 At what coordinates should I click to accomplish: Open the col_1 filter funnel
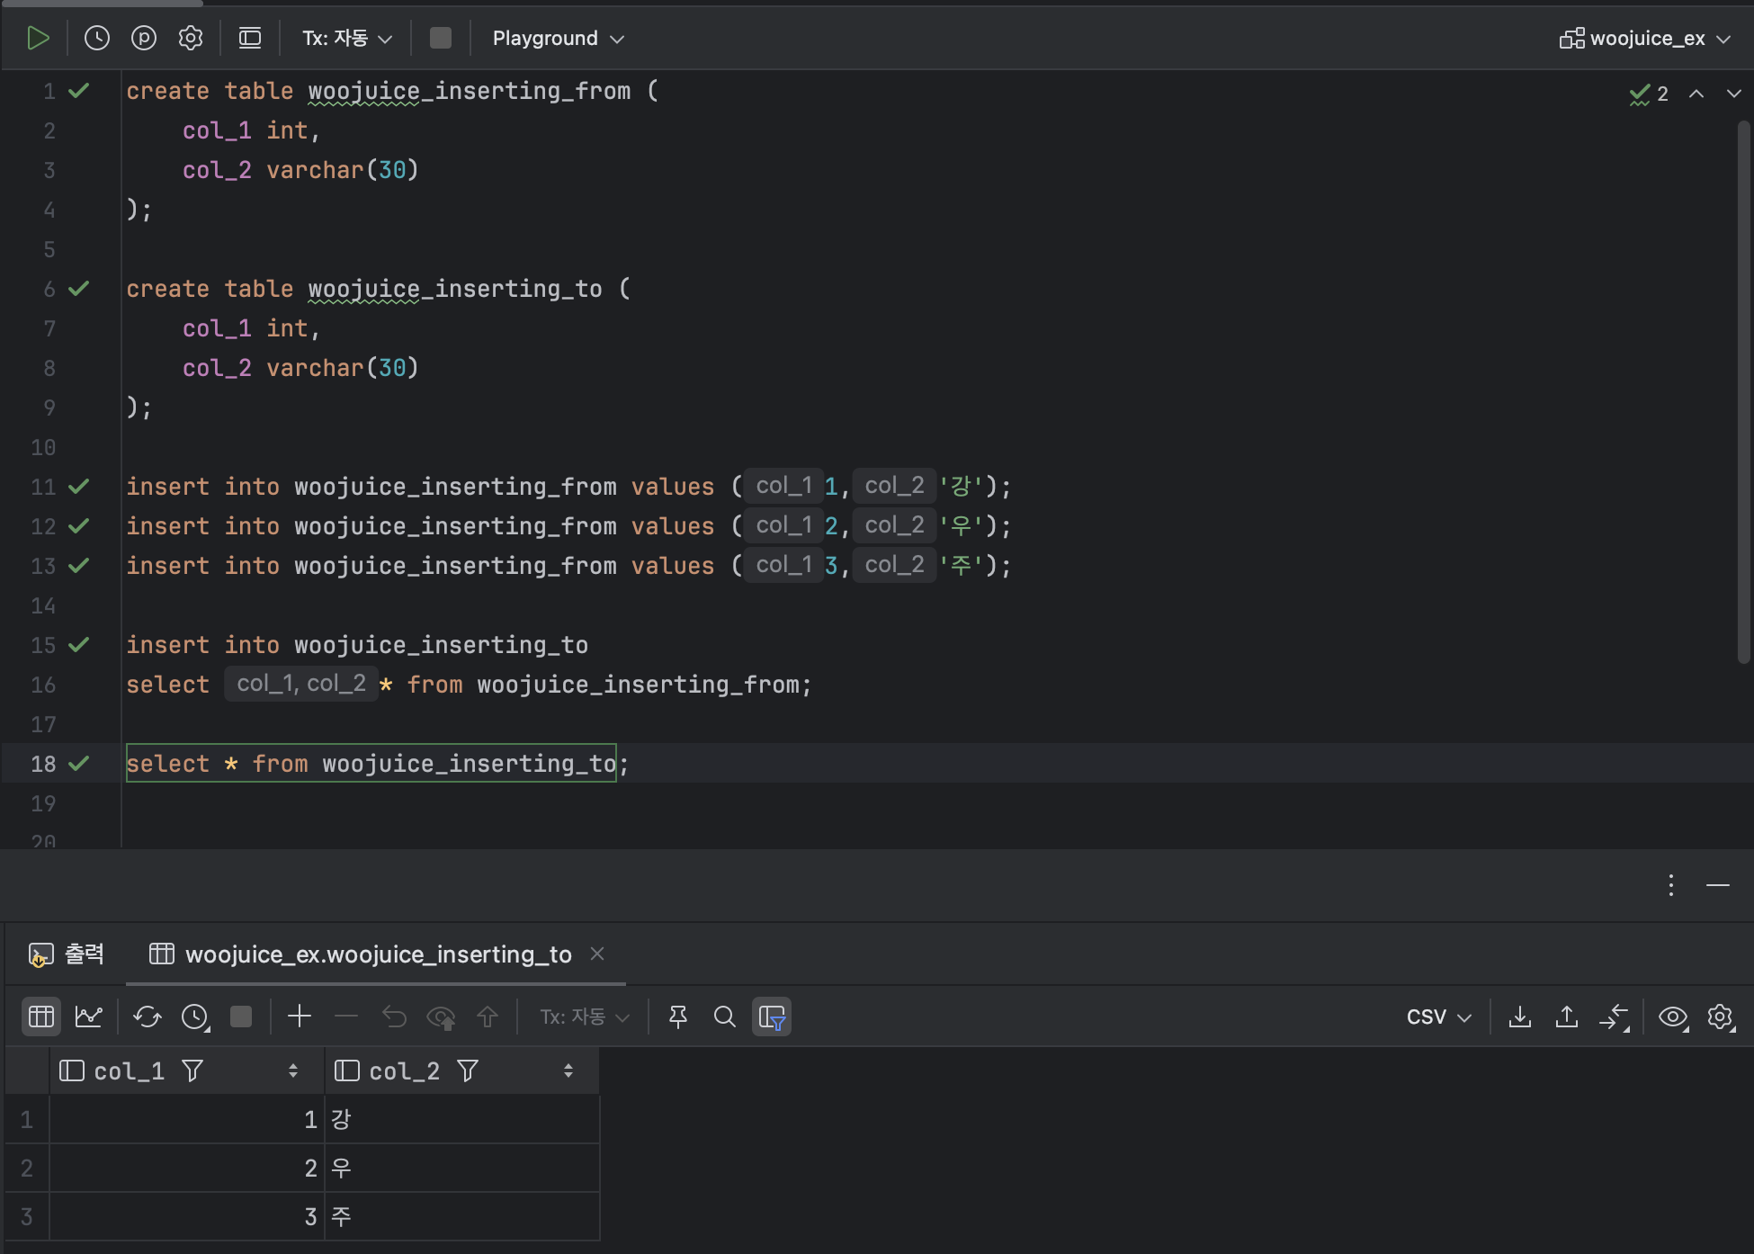(x=192, y=1070)
